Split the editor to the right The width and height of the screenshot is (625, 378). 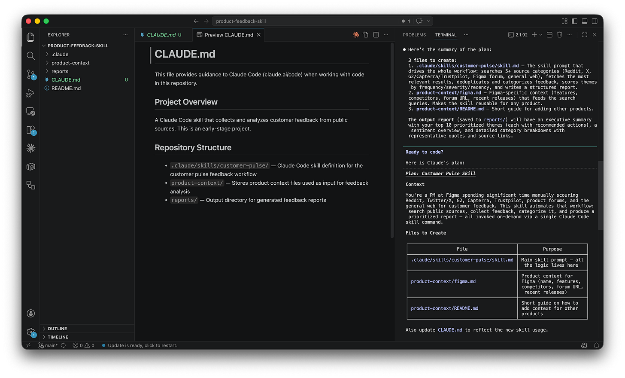375,34
